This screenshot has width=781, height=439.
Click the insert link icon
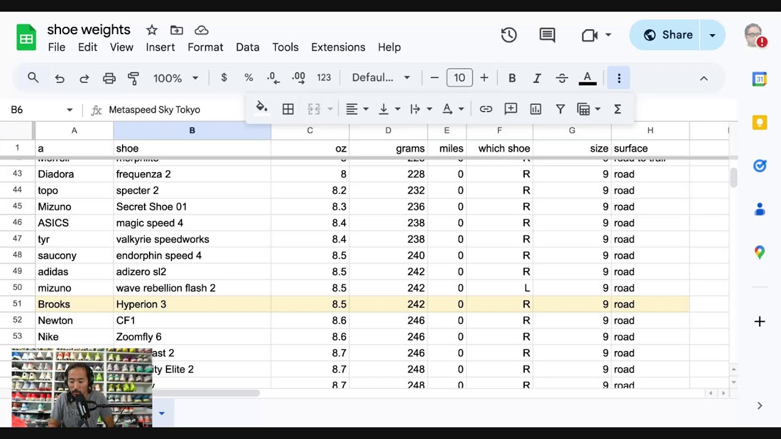coord(486,109)
